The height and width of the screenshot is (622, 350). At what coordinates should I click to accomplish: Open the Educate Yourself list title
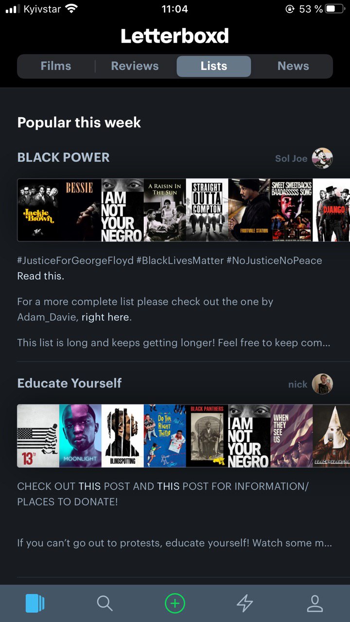point(70,383)
